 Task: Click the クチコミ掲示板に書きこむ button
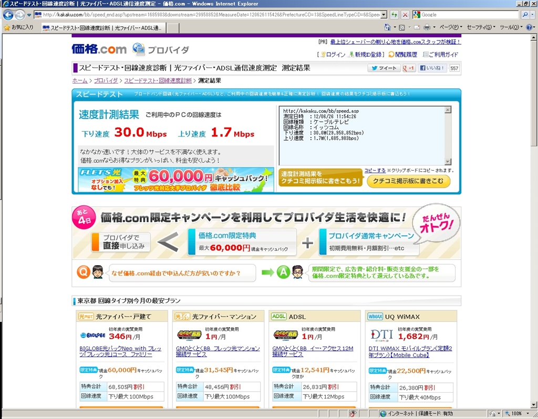click(x=408, y=181)
